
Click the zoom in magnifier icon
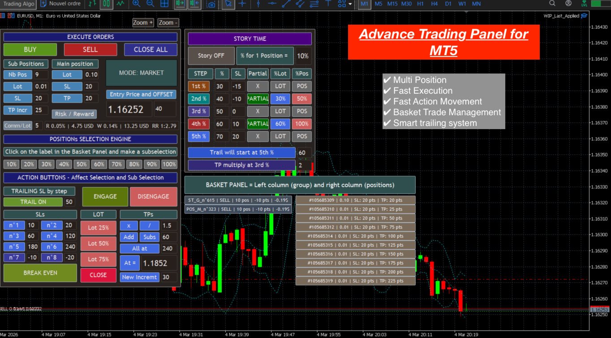(x=136, y=4)
